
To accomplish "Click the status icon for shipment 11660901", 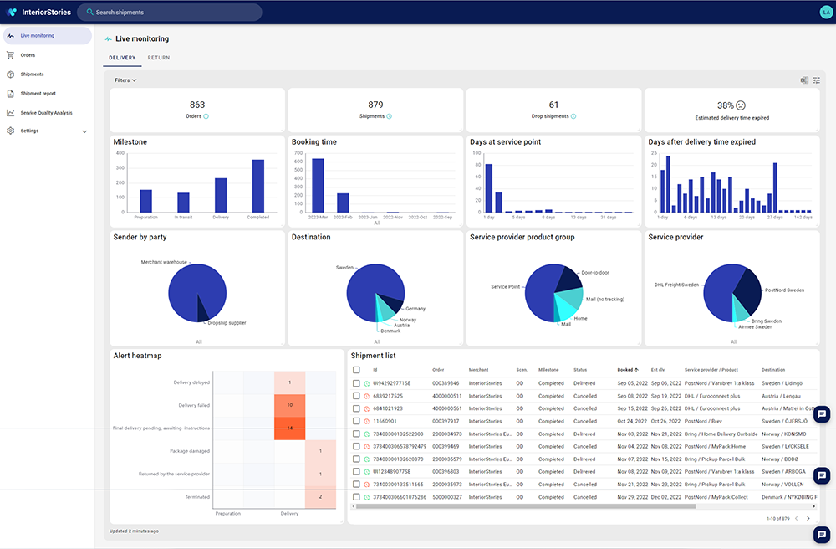I will click(367, 422).
